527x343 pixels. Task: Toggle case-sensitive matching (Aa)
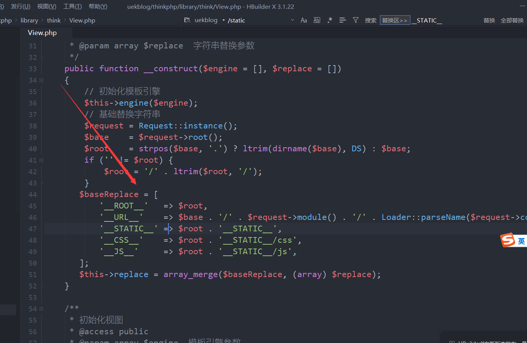click(x=304, y=20)
